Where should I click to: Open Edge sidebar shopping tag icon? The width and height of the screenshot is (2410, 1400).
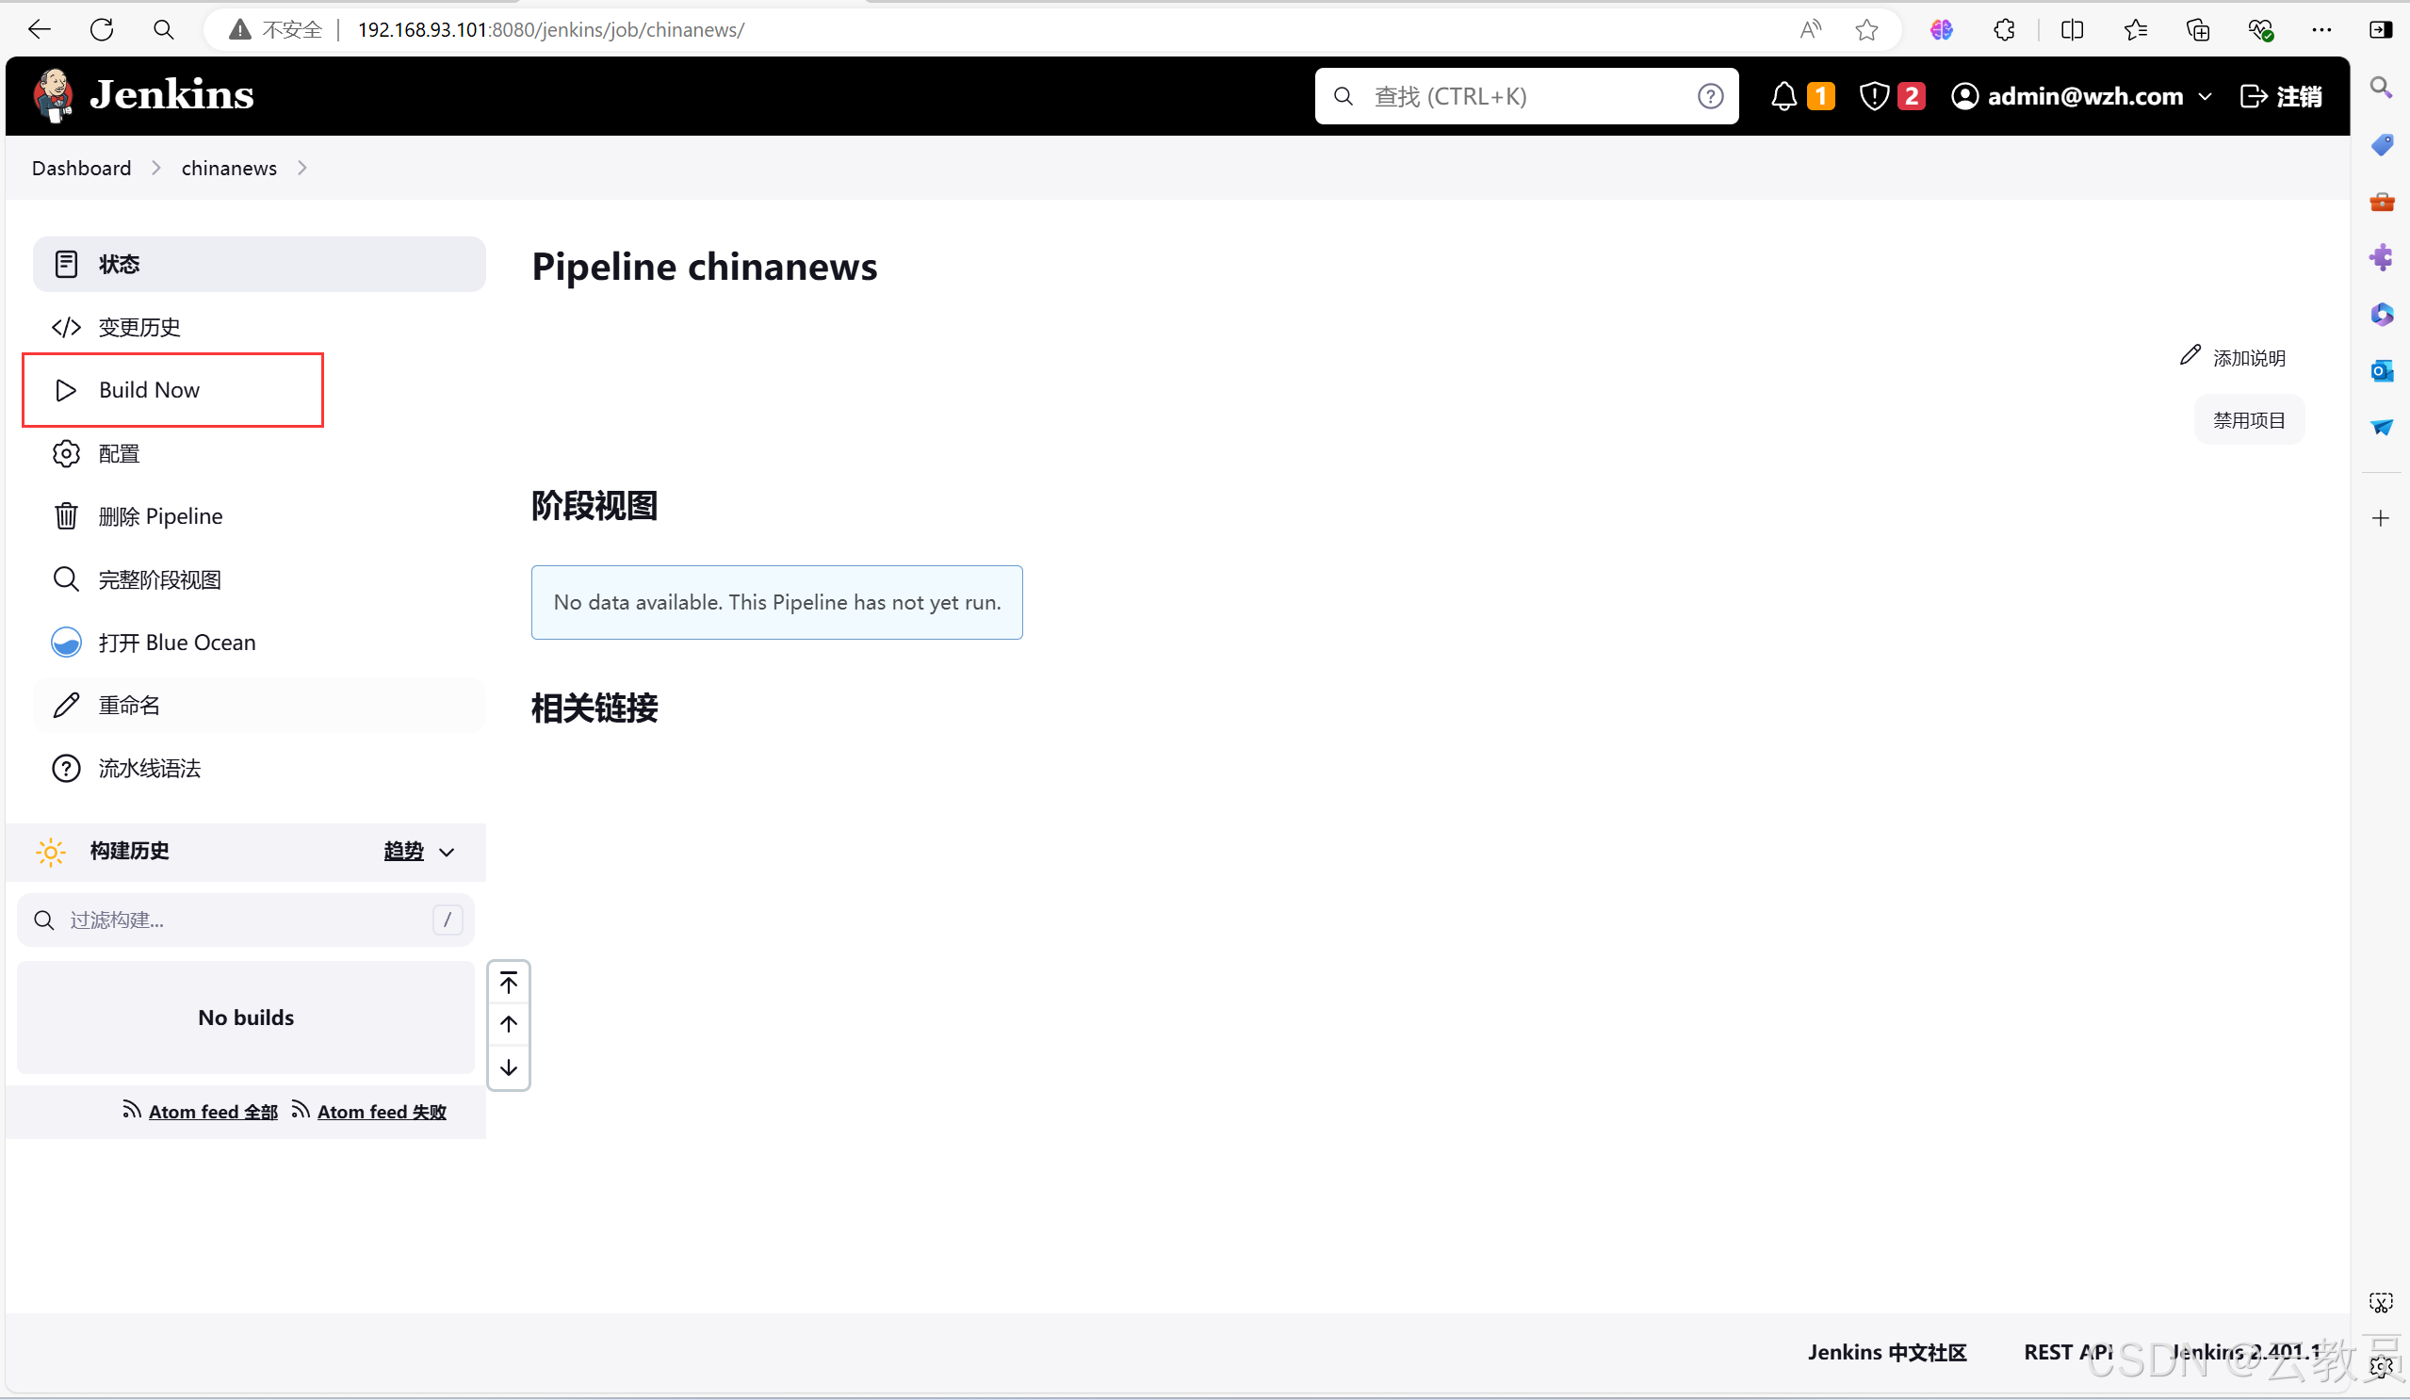pyautogui.click(x=2382, y=144)
